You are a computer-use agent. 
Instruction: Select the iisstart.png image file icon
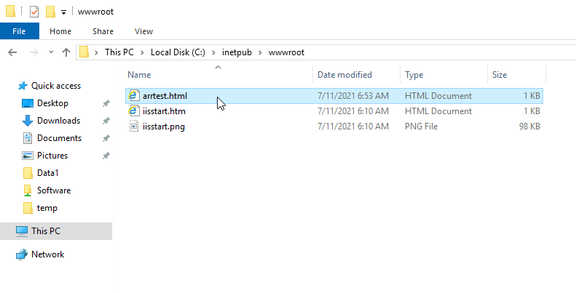(x=134, y=127)
